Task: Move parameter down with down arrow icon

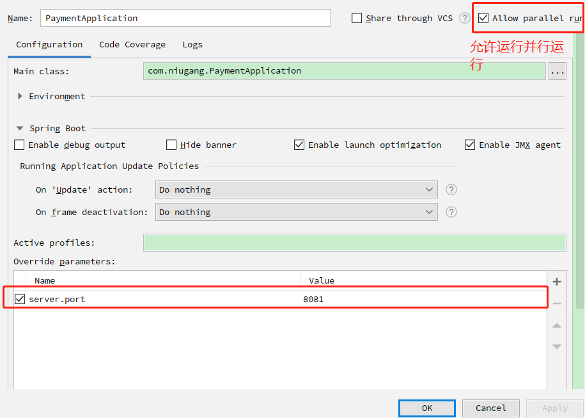Action: click(557, 347)
